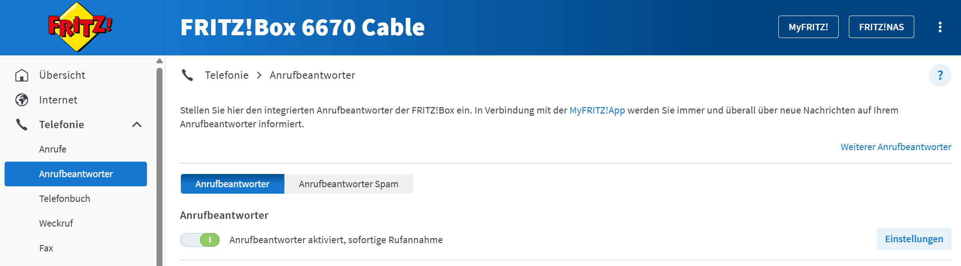Follow the Weiterer Anrufbeantworter link
This screenshot has width=961, height=266.
coord(896,147)
